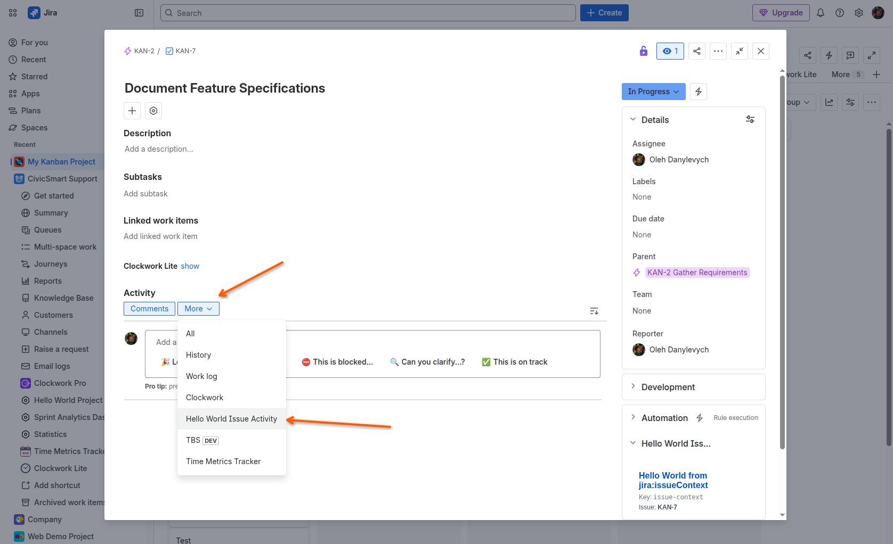Click Add a description field
Image resolution: width=893 pixels, height=544 pixels.
pos(159,149)
